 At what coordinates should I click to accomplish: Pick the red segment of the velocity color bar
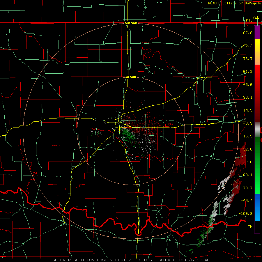pos(257,93)
